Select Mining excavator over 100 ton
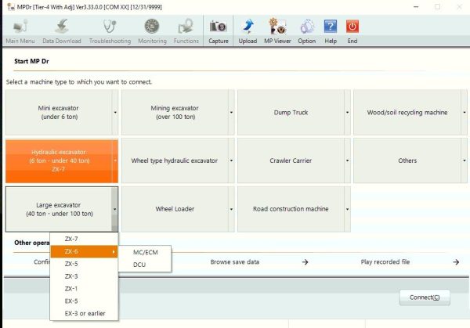The width and height of the screenshot is (470, 328). point(175,112)
